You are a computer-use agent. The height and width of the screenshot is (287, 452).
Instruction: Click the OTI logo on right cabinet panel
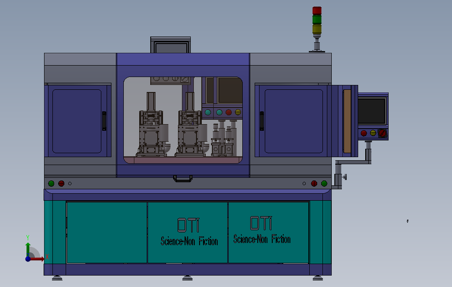click(261, 223)
